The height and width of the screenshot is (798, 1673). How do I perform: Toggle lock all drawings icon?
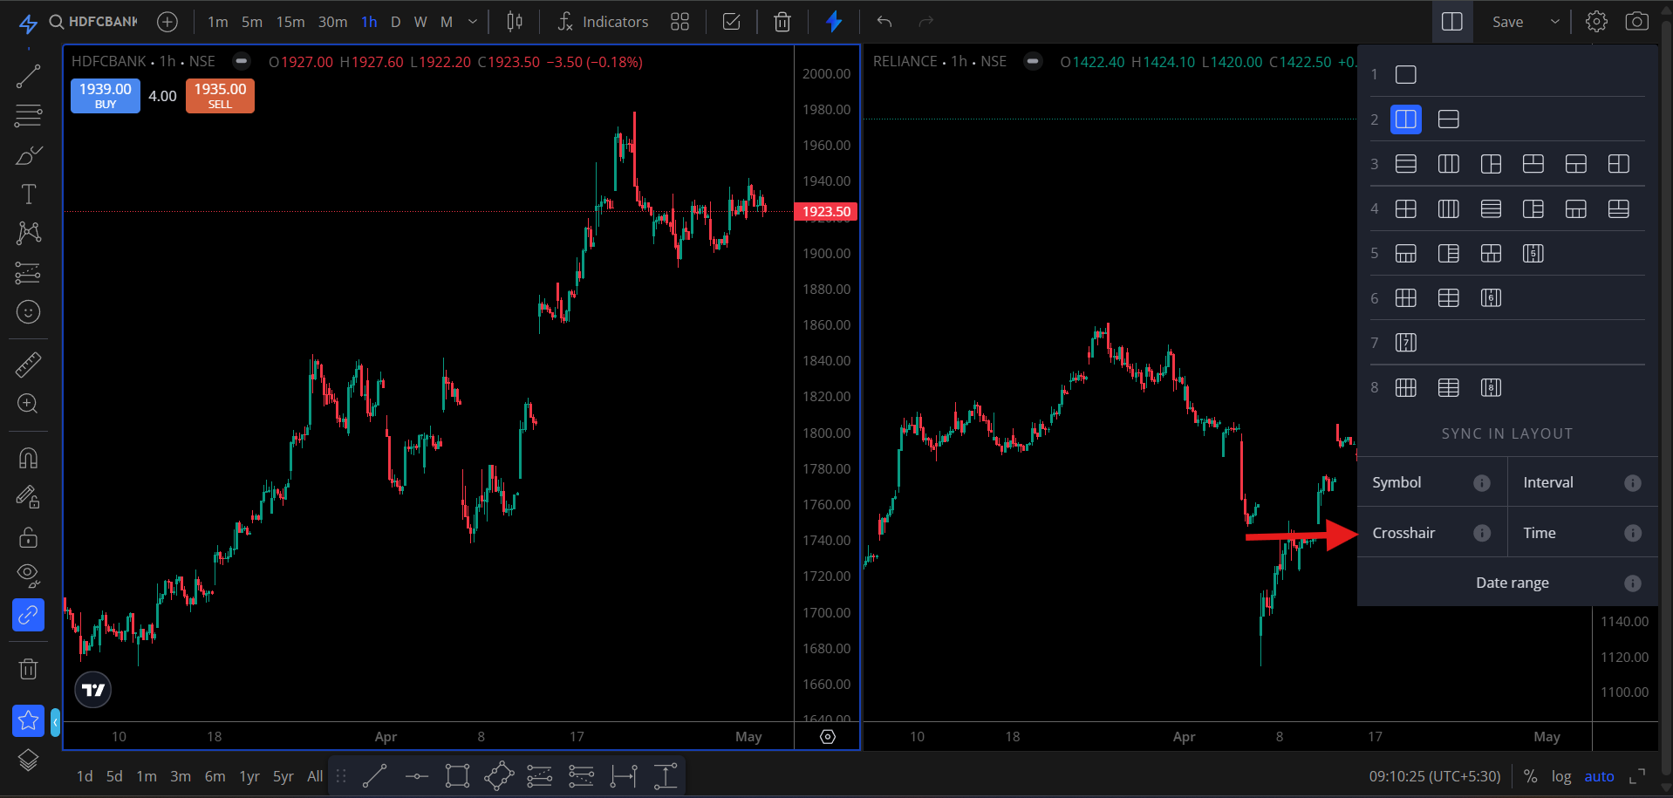point(28,536)
